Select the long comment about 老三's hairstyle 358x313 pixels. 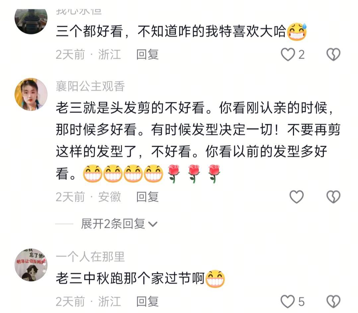click(x=198, y=141)
